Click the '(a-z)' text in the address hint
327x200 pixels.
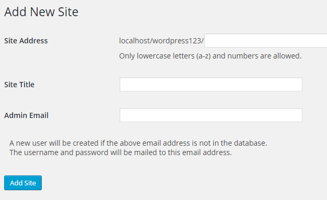pyautogui.click(x=203, y=56)
